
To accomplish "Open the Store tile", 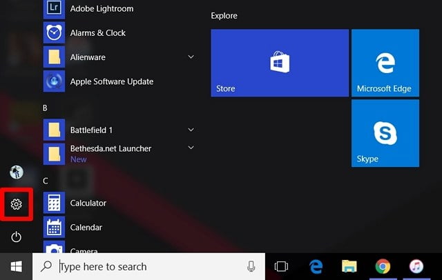I will 280,63.
